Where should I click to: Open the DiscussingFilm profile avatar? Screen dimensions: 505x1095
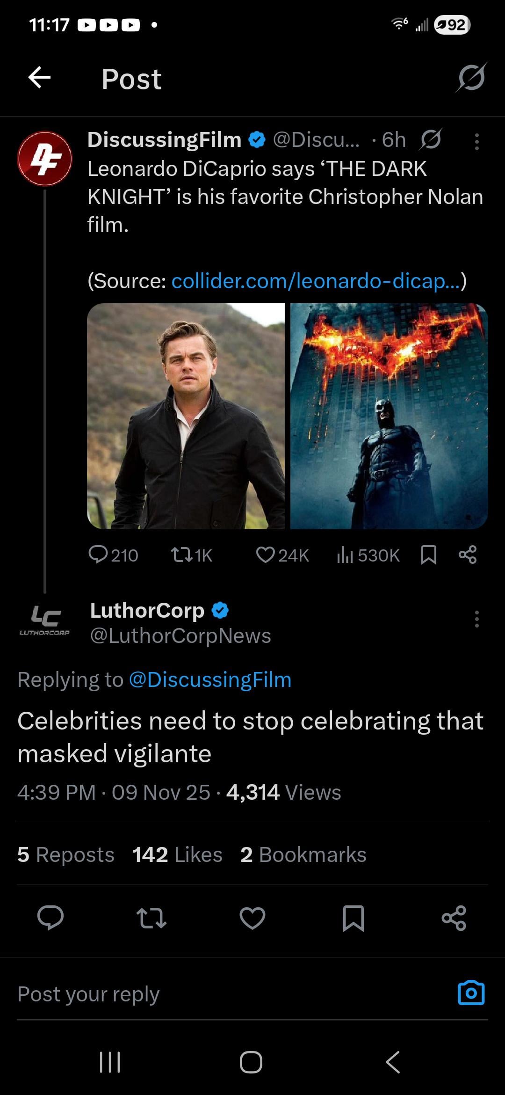click(45, 159)
